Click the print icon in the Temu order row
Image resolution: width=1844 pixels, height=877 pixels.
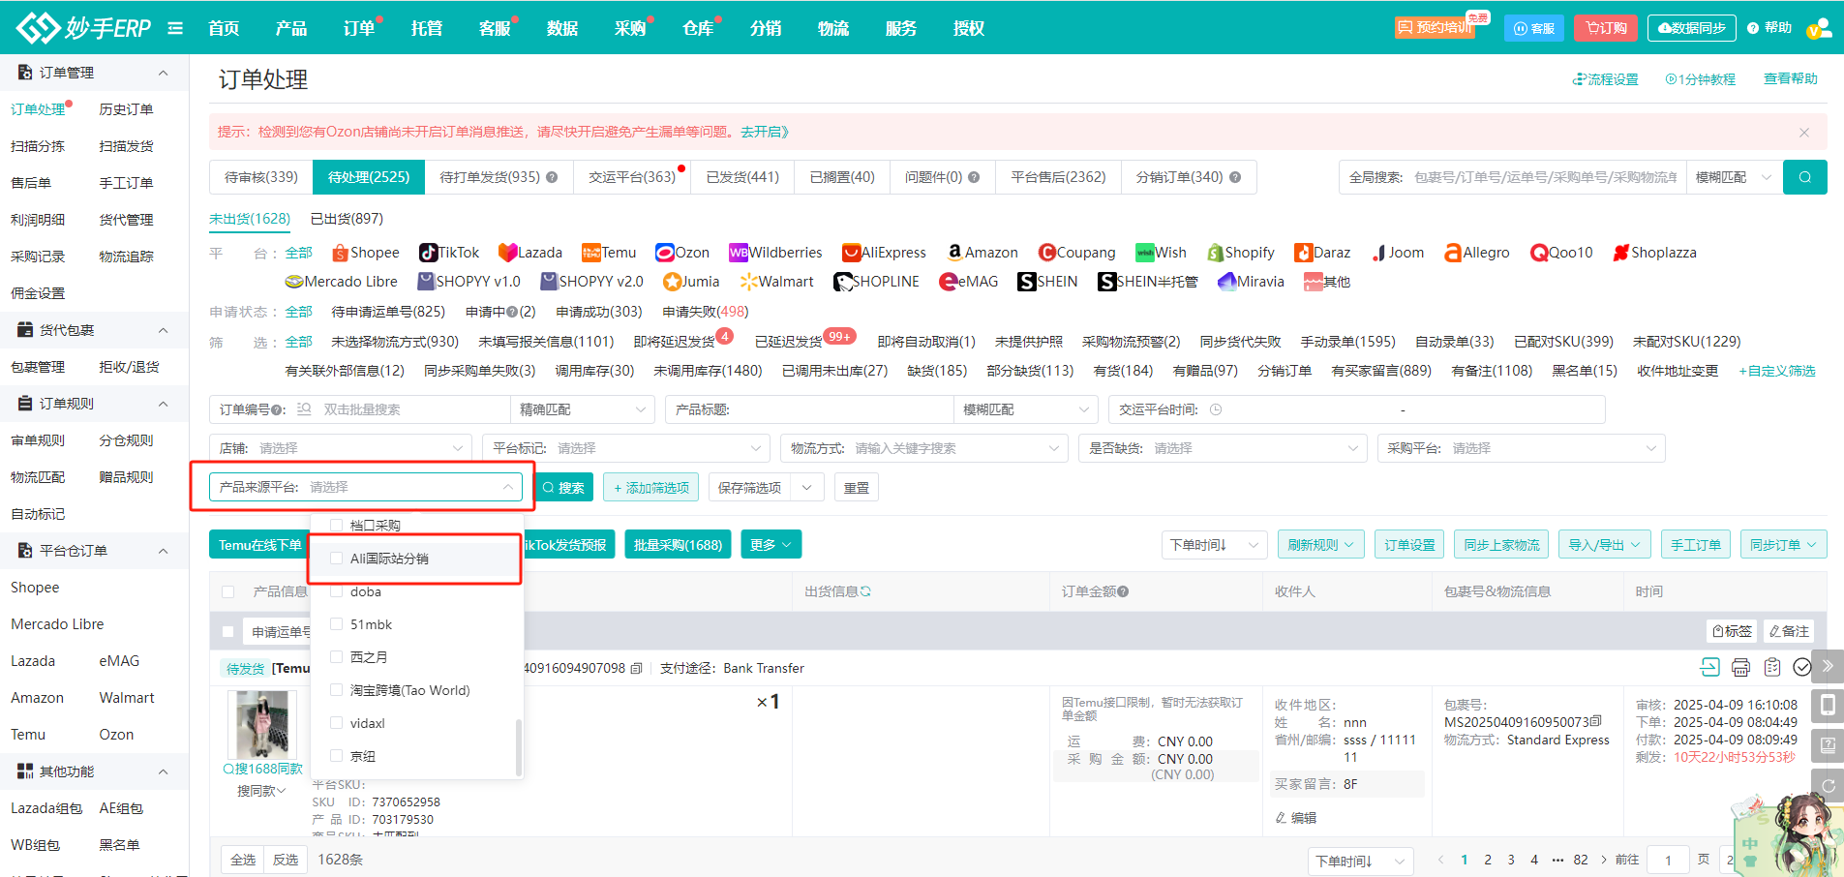pyautogui.click(x=1740, y=667)
